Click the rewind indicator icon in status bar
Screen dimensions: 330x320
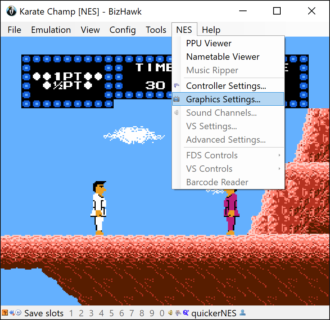coord(12,313)
